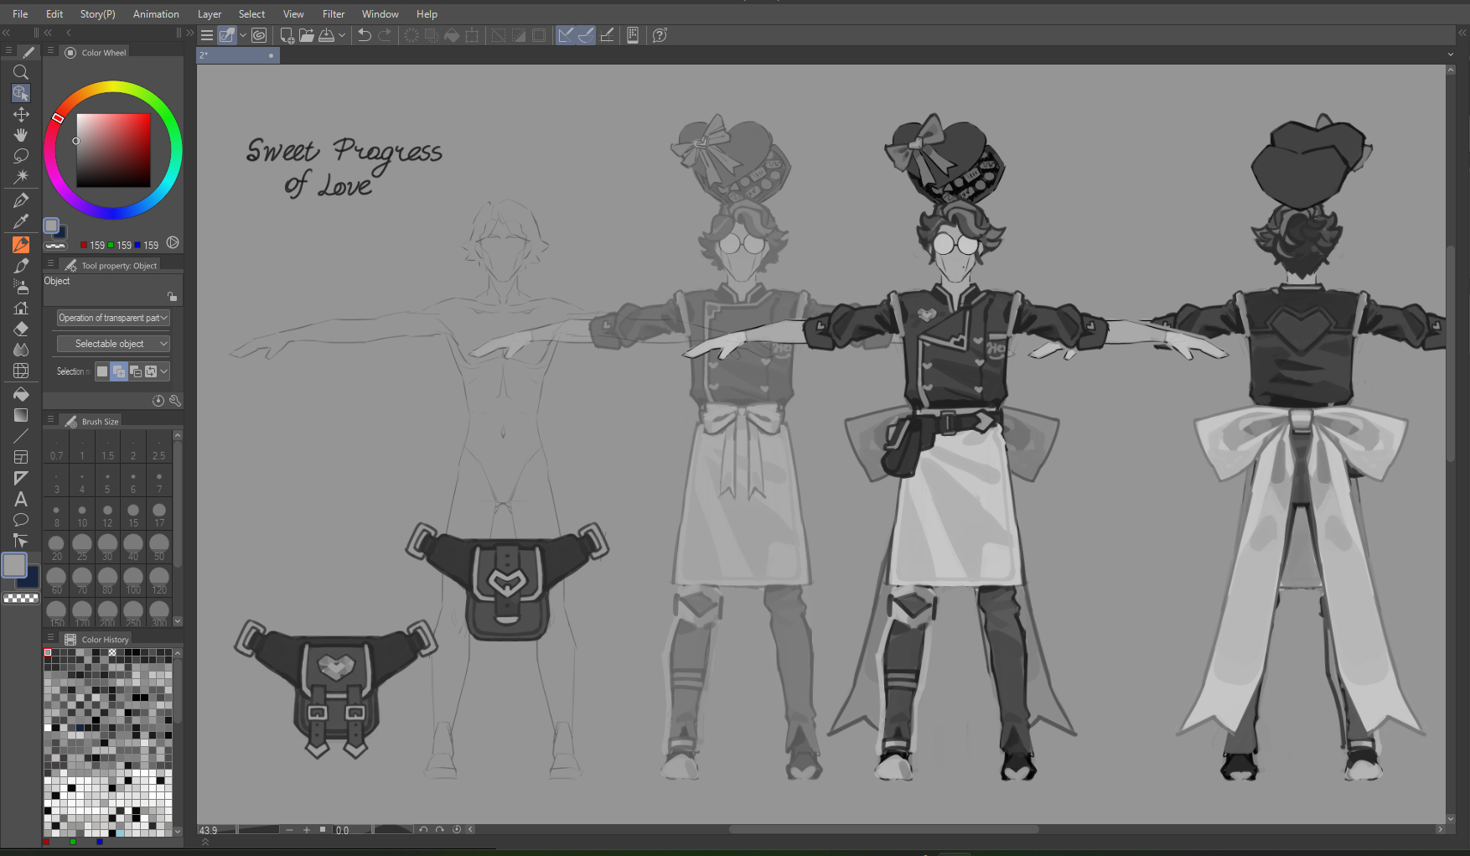
Task: Select the Hand pan tool
Action: [x=21, y=135]
